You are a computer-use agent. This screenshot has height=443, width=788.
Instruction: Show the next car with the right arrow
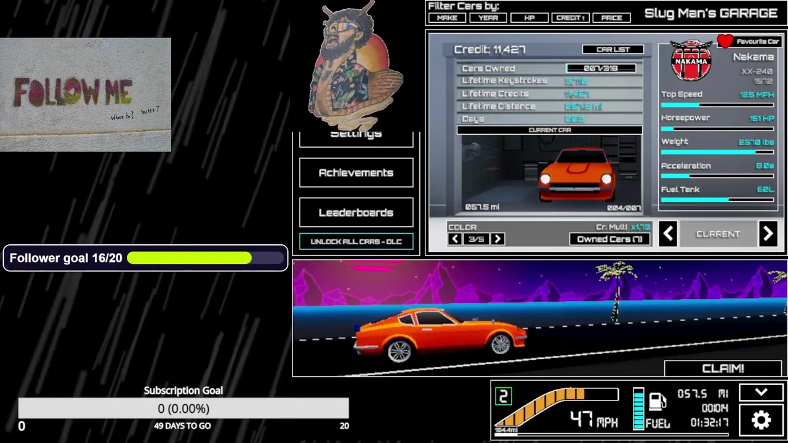tap(768, 234)
